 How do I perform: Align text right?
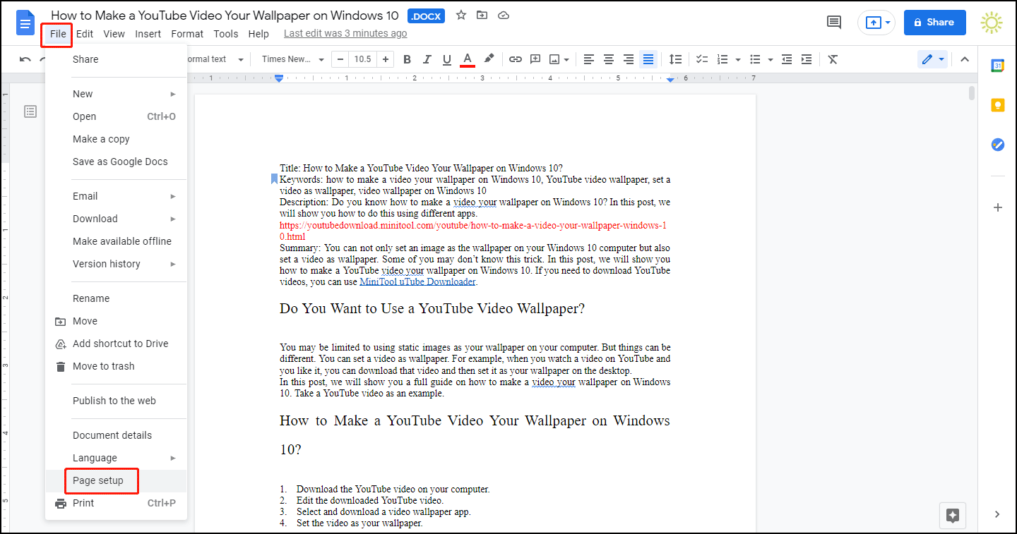pyautogui.click(x=629, y=59)
